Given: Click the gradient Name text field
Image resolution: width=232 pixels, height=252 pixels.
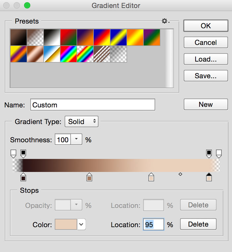Looking at the screenshot, I should tap(93, 105).
